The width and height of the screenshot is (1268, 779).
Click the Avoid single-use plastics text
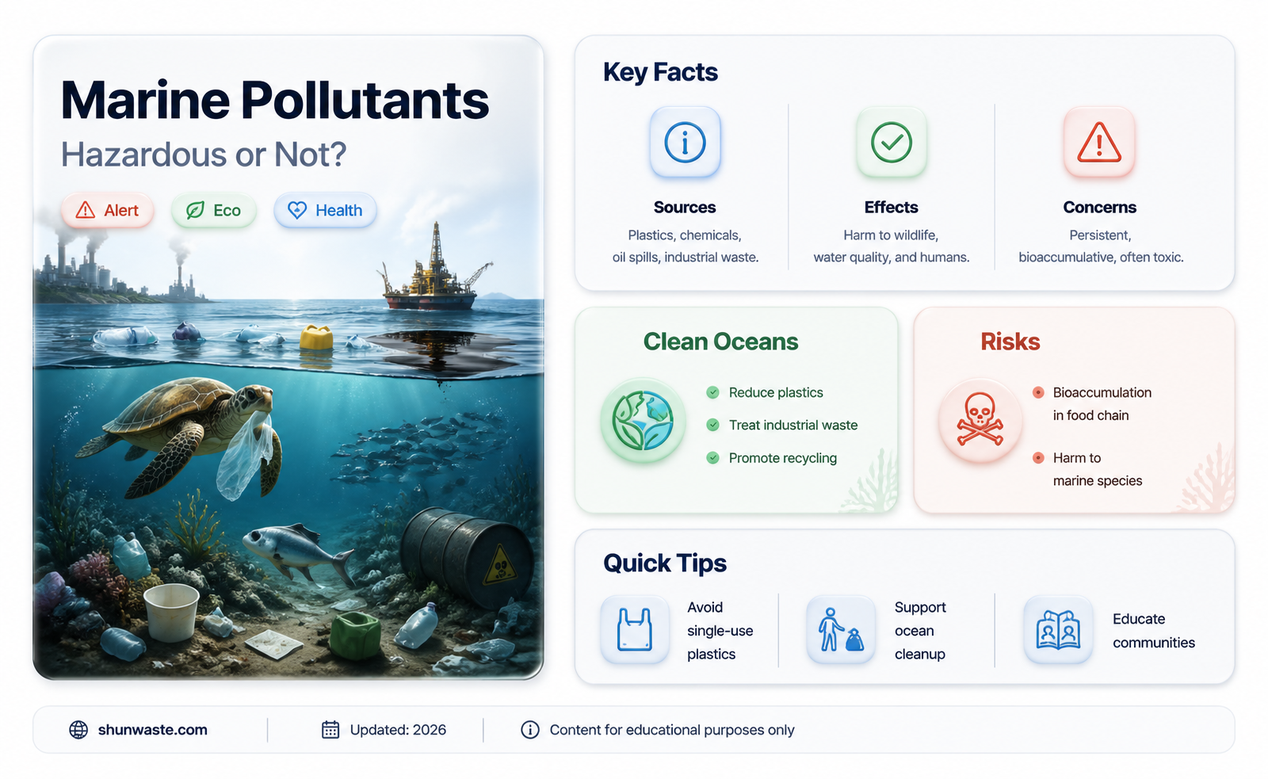720,631
